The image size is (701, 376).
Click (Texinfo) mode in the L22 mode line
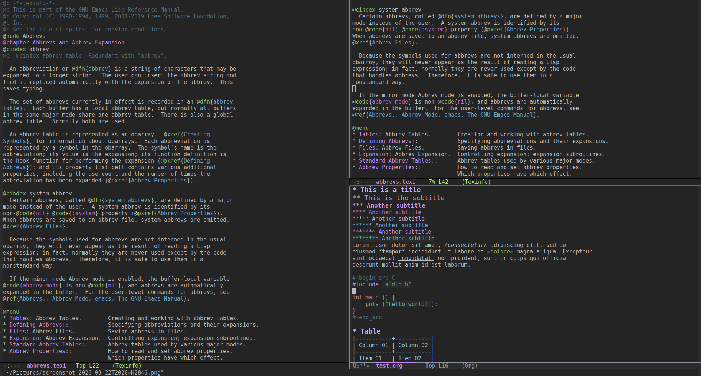click(127, 365)
